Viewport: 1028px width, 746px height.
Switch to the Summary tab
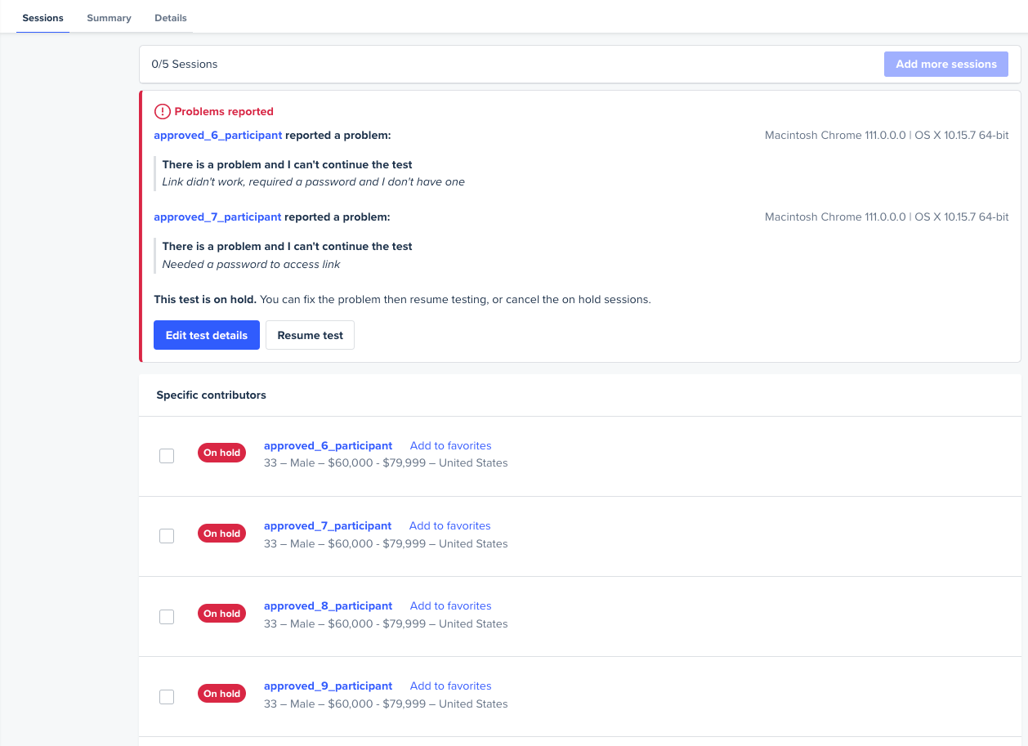[109, 18]
